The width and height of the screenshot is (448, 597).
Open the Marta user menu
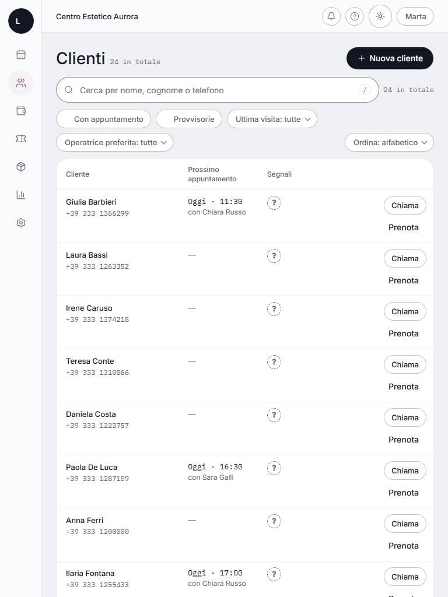415,16
